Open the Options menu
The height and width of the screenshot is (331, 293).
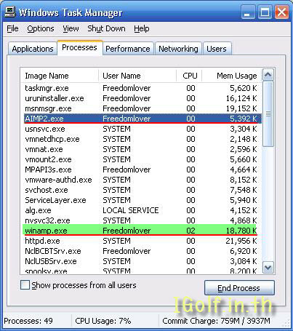(41, 28)
